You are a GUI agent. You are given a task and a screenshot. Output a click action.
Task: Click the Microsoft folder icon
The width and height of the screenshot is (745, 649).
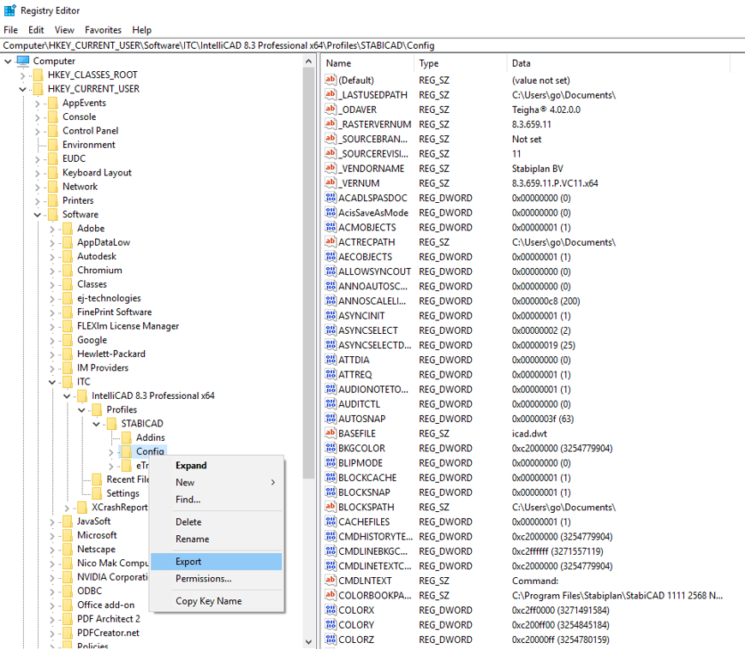68,535
